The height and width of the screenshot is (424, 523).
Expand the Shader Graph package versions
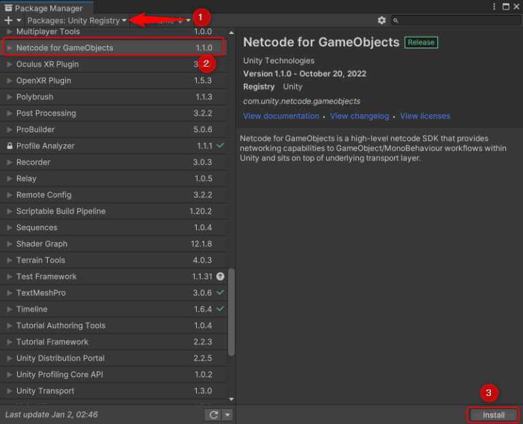[x=10, y=244]
